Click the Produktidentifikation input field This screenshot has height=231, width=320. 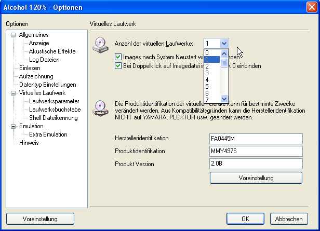[256, 151]
